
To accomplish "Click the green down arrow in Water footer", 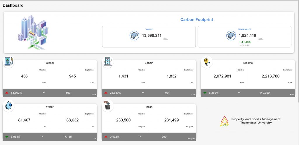I will coord(7,137).
